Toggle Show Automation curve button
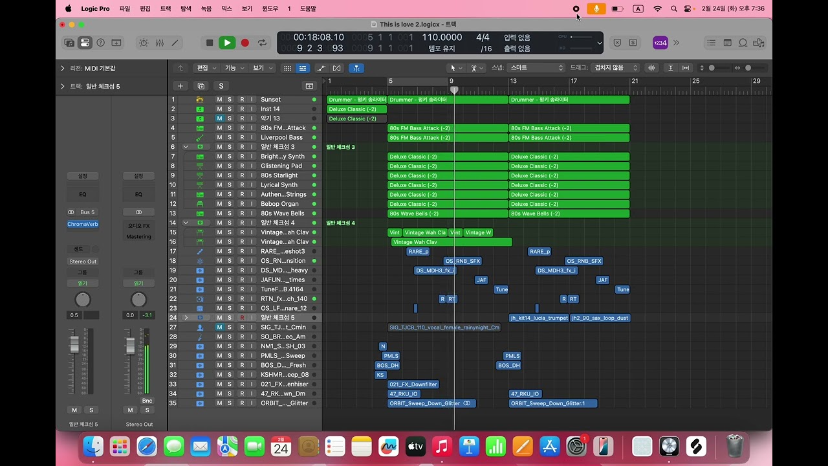This screenshot has height=466, width=828. pos(321,68)
